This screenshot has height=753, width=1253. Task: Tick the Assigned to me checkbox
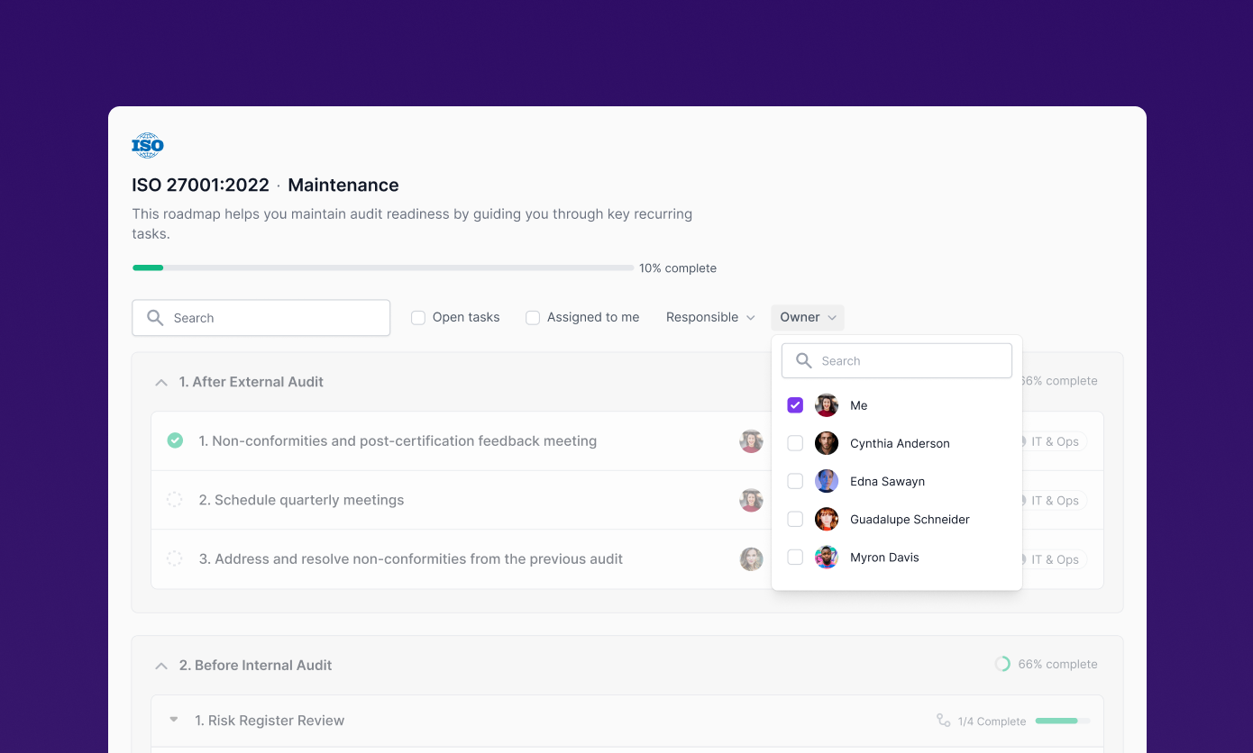click(533, 318)
